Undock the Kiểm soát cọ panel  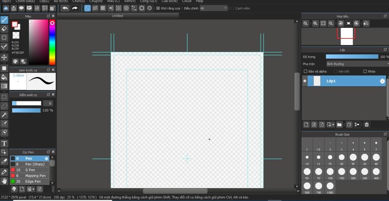(48, 94)
